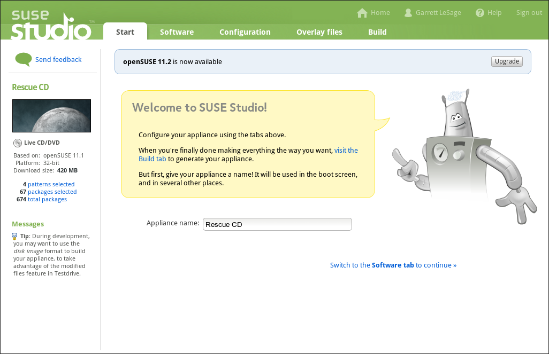Follow the 'visit the Build tab' link
549x354 pixels.
(x=248, y=154)
